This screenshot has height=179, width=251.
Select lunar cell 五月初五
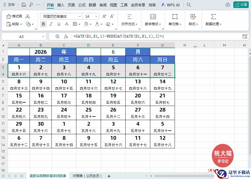pos(113,103)
